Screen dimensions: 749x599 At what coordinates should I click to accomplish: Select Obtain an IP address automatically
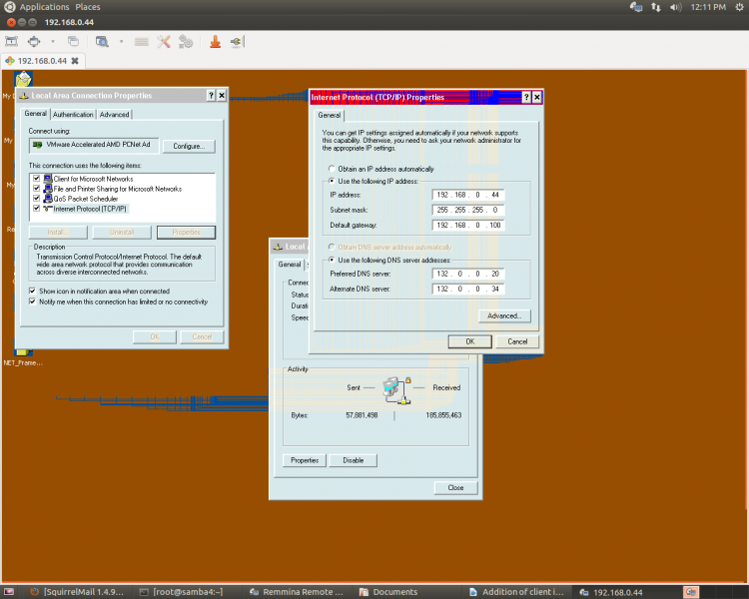point(332,169)
